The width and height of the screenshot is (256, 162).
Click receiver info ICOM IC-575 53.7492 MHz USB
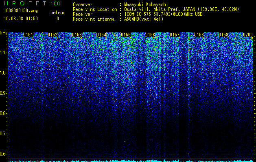163,14
